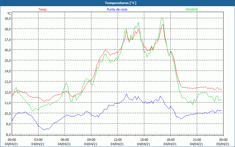Click the 12,0 y-axis value
The image size is (235, 147).
[x=8, y=92]
